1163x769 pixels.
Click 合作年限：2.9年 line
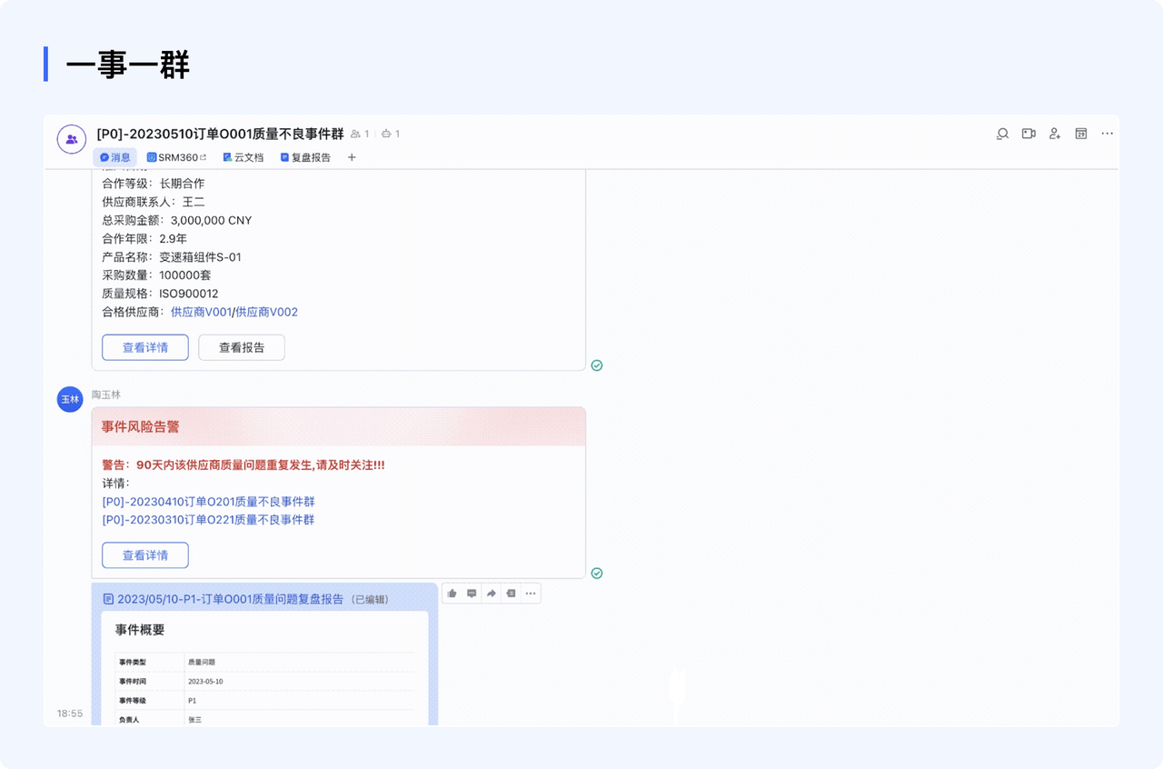[x=144, y=238]
